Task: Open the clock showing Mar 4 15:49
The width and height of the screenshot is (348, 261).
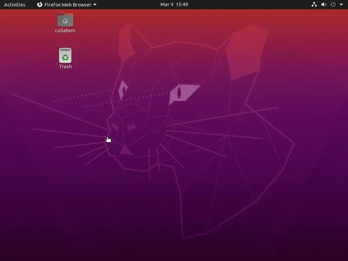Action: (174, 4)
